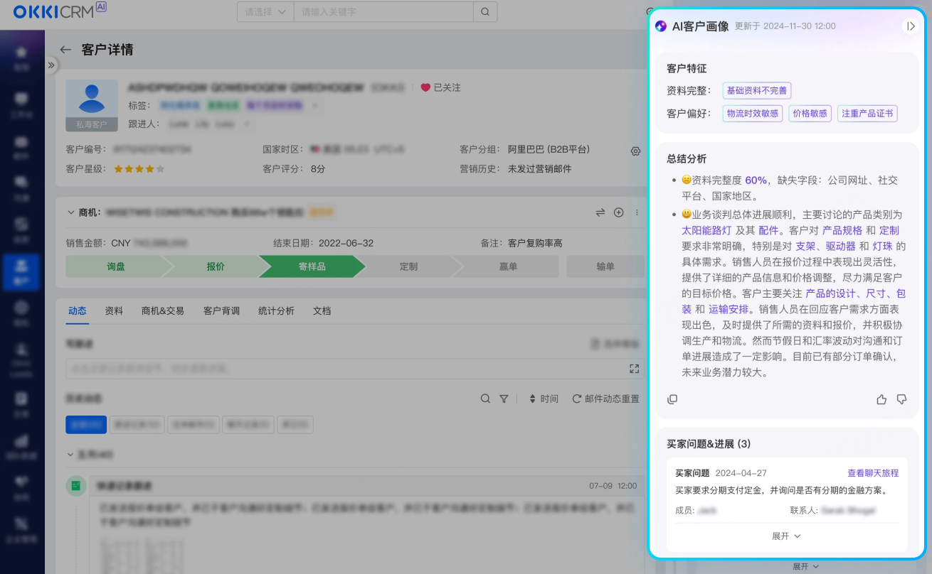Filter history with the funnel icon
The height and width of the screenshot is (574, 932).
504,399
